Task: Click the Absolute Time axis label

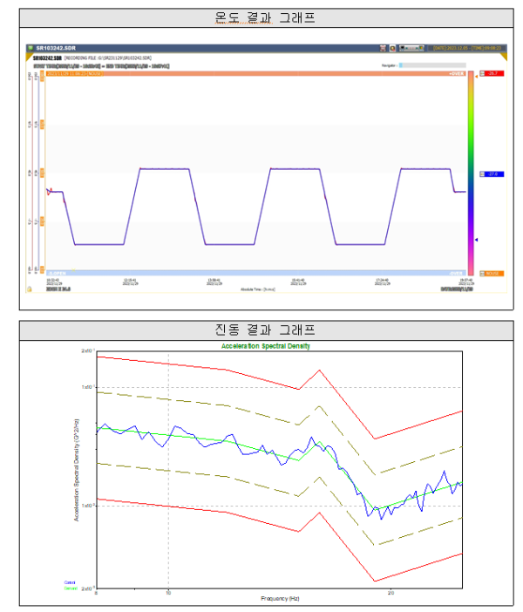Action: point(258,289)
